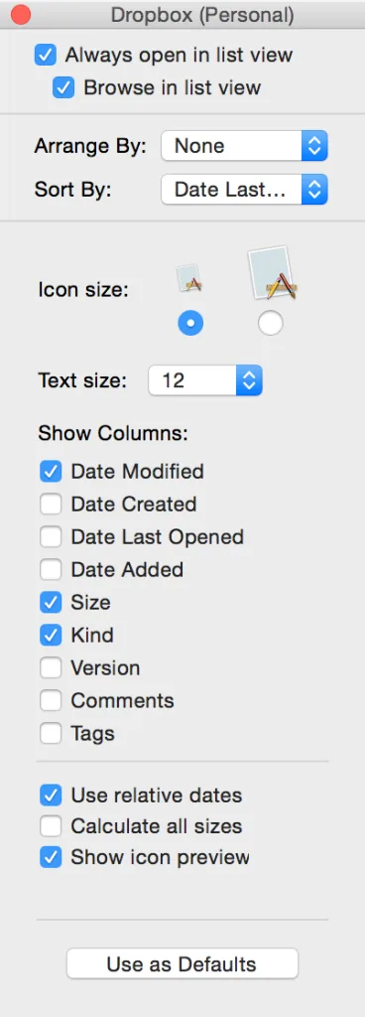365x1017 pixels.
Task: Enable the Date Last Opened column
Action: (x=51, y=536)
